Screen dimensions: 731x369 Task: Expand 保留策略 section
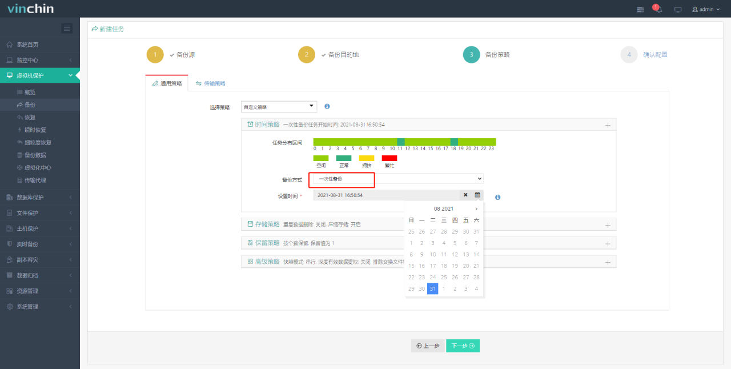click(x=428, y=243)
